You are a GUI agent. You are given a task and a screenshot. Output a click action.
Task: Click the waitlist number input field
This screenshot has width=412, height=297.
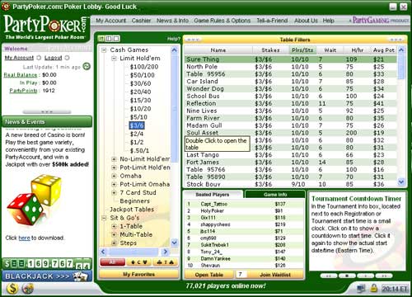241,275
